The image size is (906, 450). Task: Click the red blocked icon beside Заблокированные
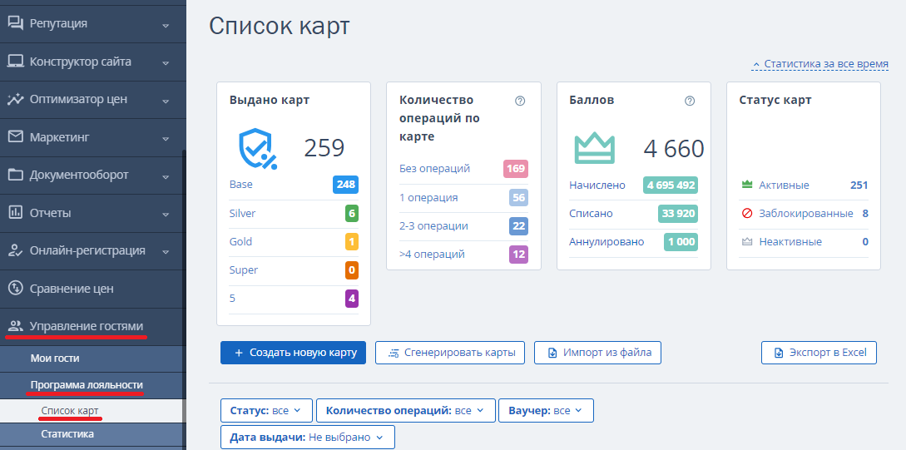click(x=746, y=213)
